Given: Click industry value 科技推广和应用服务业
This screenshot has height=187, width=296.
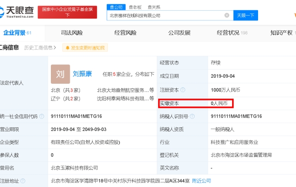Looking at the screenshot, I should pyautogui.click(x=234, y=142).
